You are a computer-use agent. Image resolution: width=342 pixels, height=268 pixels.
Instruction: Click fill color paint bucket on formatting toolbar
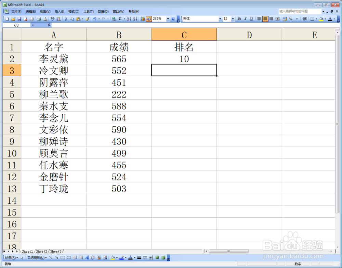coord(321,19)
